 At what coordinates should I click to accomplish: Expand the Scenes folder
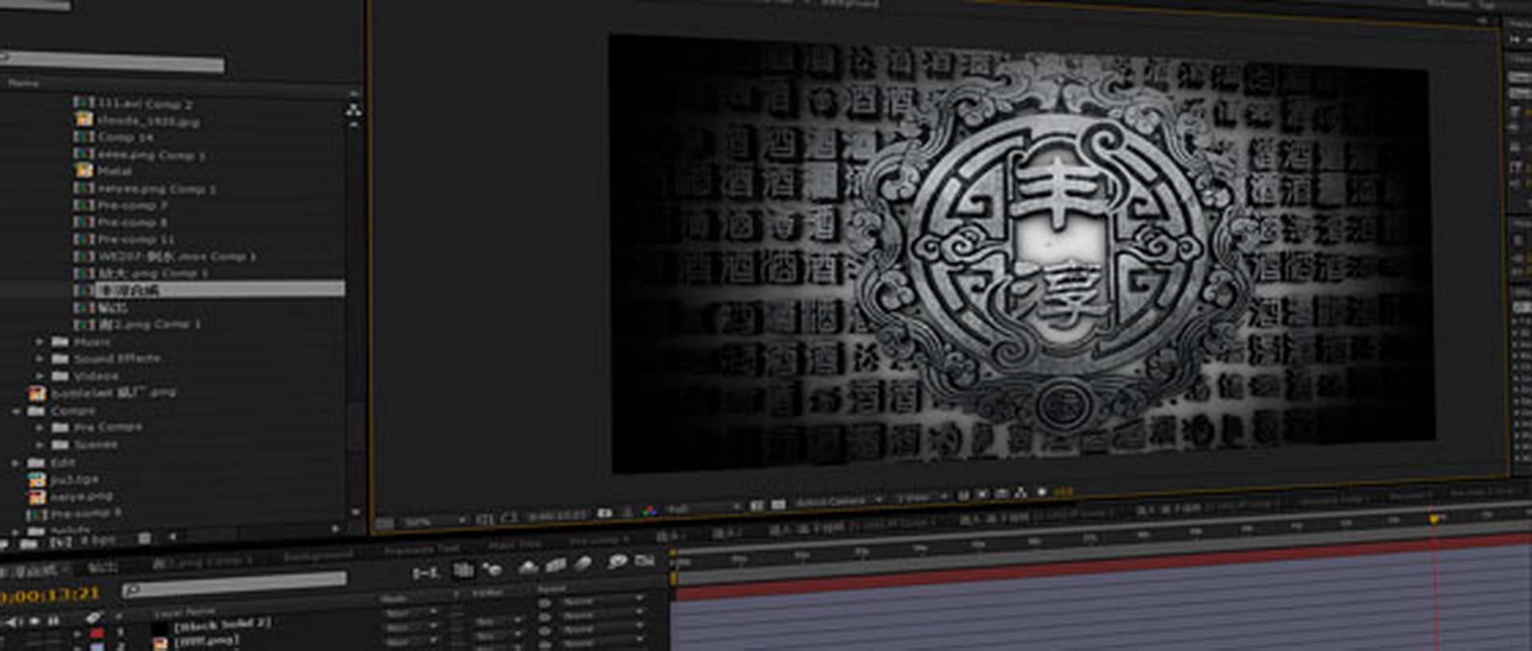(x=39, y=445)
